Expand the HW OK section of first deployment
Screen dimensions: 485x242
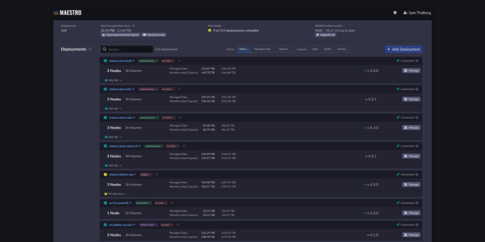click(113, 80)
